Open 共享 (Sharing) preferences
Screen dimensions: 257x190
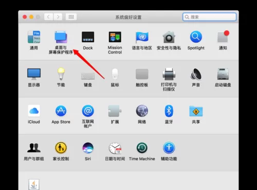196,111
